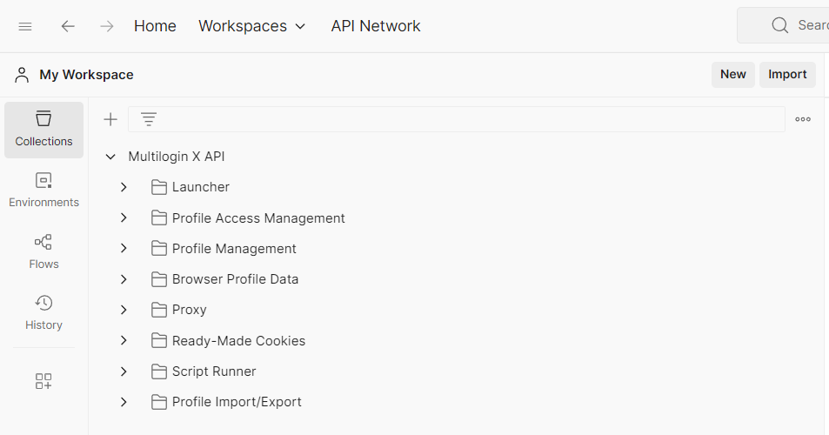The height and width of the screenshot is (435, 829).
Task: Open the History sidebar tab
Action: coord(43,313)
